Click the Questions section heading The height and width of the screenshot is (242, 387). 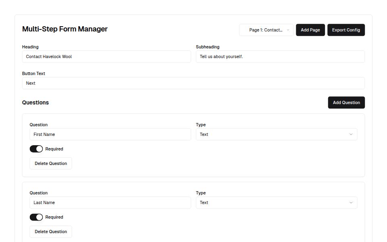tap(35, 102)
